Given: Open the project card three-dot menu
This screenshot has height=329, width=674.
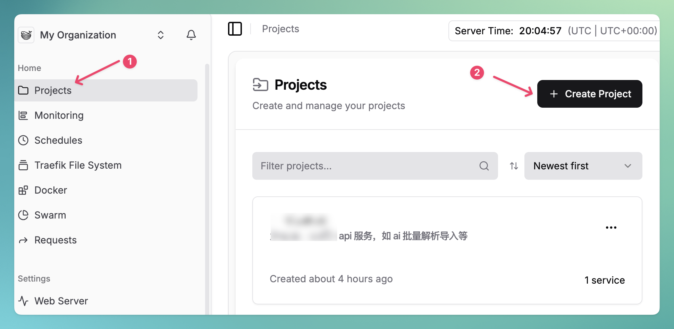Looking at the screenshot, I should [611, 228].
